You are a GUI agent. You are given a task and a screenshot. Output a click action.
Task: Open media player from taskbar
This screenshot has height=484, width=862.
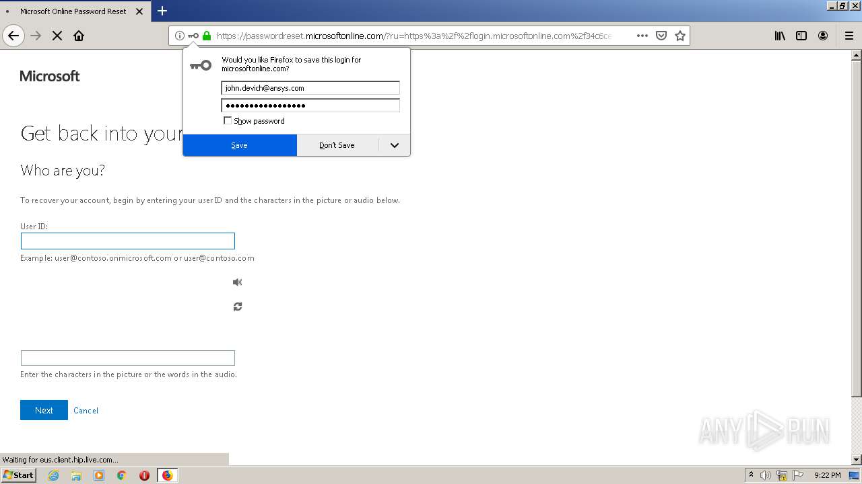point(99,475)
